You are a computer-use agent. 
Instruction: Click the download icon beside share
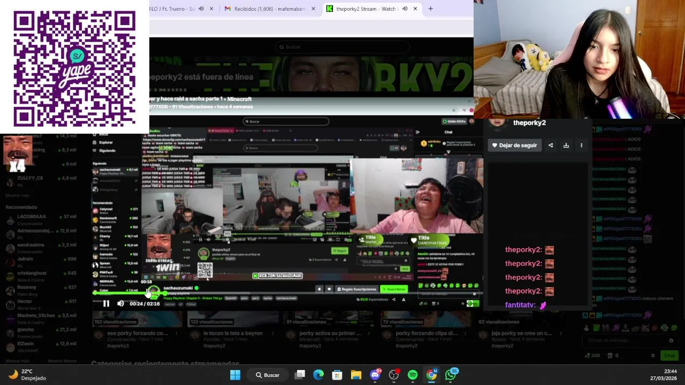coord(566,145)
